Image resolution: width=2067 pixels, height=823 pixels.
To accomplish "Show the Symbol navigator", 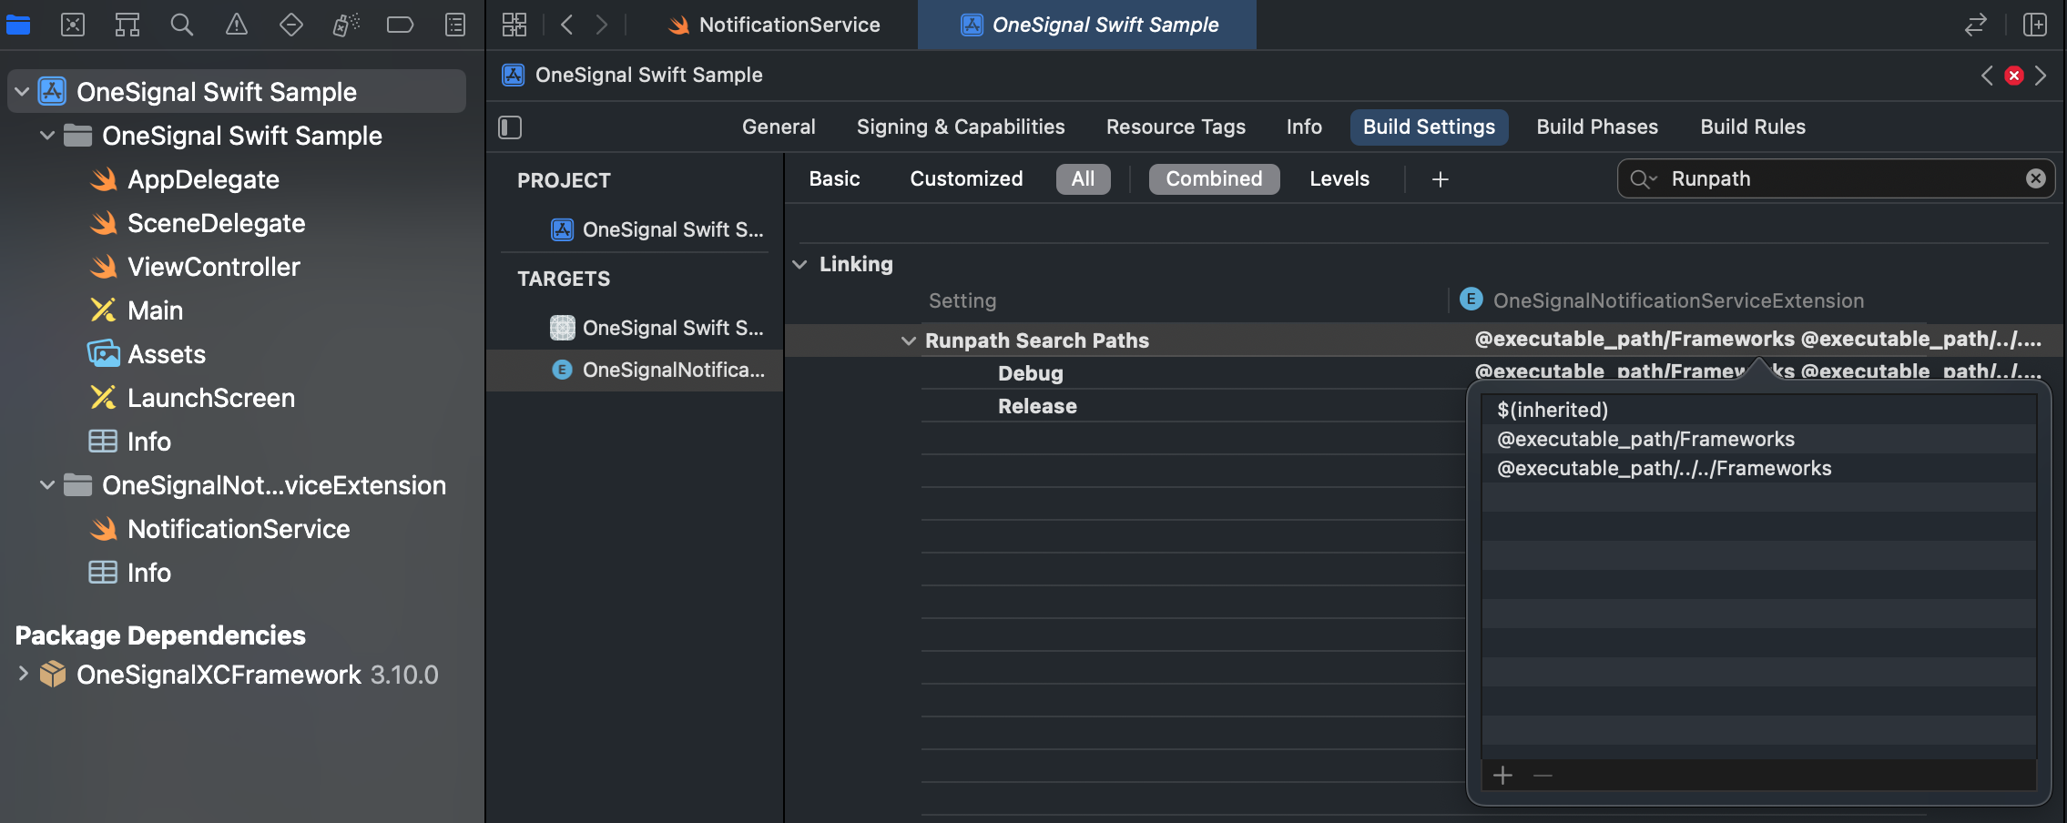I will 127,25.
